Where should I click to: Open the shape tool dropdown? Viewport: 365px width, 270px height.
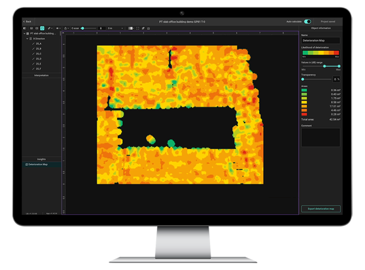click(x=67, y=28)
